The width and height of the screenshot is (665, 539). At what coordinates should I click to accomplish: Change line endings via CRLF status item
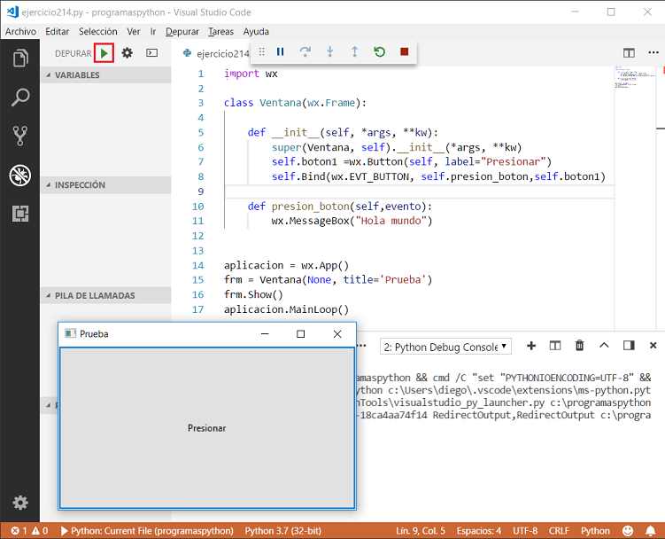(x=559, y=530)
